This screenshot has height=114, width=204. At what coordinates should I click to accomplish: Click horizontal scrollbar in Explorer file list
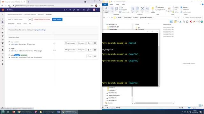click(147, 103)
